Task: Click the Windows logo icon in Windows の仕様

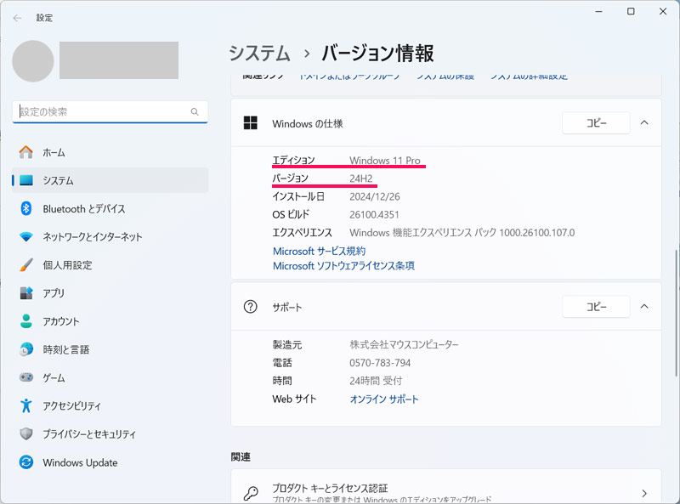Action: click(250, 122)
